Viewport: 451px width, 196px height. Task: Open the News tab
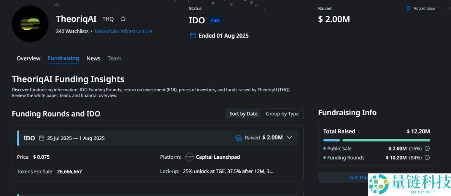93,58
